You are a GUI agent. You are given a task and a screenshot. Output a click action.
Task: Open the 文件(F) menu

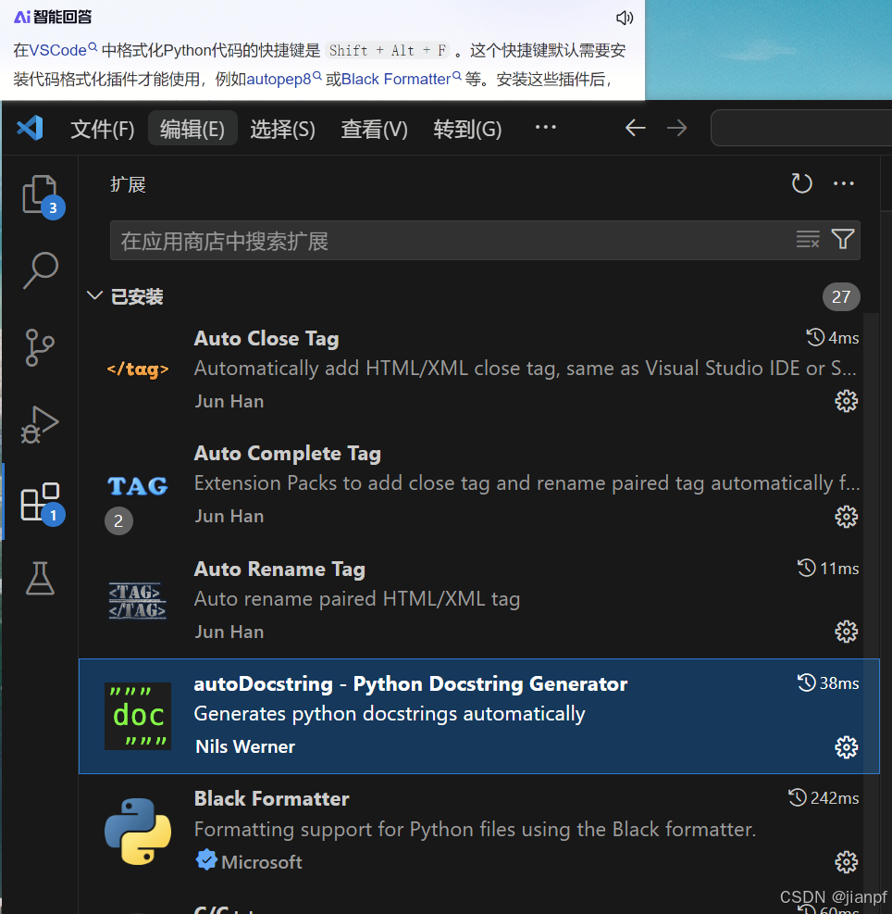(103, 129)
